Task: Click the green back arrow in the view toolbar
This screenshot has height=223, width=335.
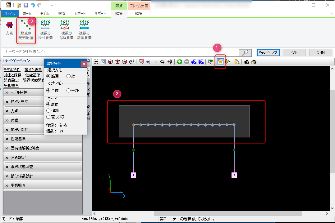Action: tap(180, 62)
